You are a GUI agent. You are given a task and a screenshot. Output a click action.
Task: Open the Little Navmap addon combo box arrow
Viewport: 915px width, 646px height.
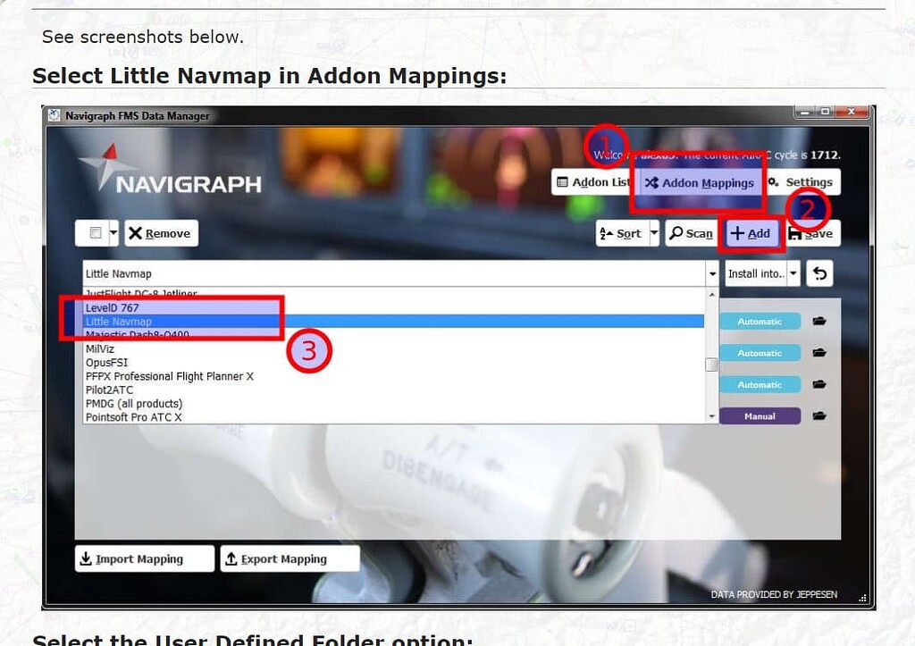[x=712, y=273]
